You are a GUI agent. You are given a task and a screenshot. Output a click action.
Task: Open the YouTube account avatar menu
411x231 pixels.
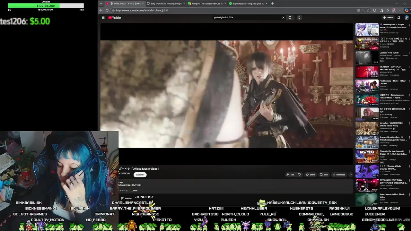tap(407, 18)
